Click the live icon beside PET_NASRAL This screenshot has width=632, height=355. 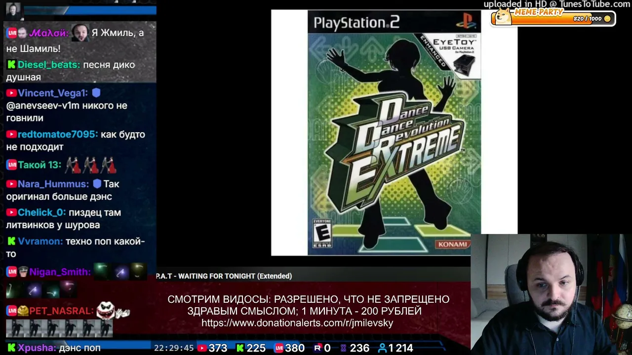[x=12, y=311]
